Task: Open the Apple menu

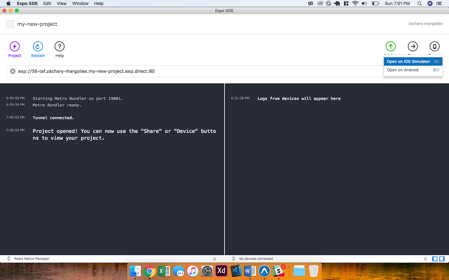Action: 8,3
